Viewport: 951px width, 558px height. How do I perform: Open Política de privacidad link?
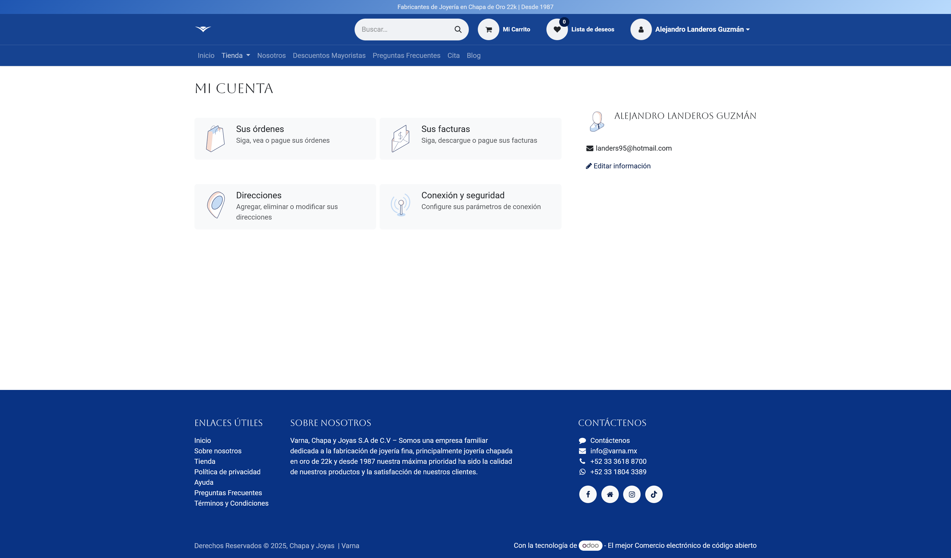point(227,472)
